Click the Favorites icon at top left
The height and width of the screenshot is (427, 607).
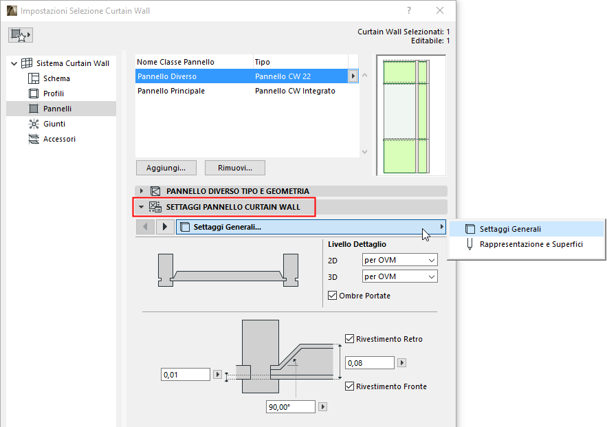[x=21, y=33]
